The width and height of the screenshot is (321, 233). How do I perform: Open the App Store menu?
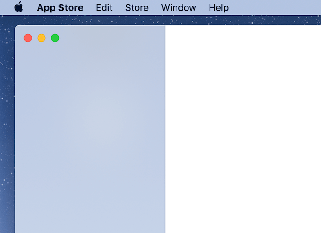tap(60, 8)
